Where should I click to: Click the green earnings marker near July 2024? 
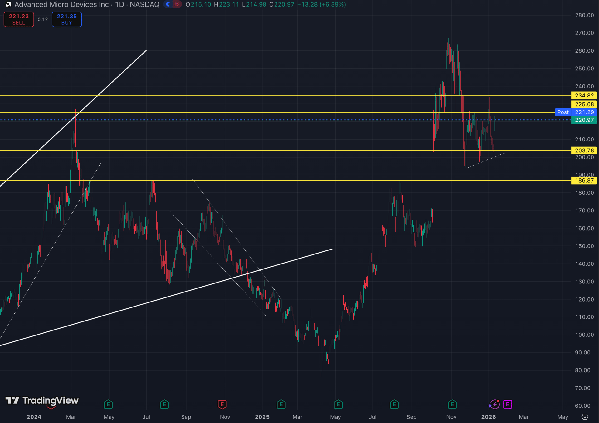pos(164,404)
